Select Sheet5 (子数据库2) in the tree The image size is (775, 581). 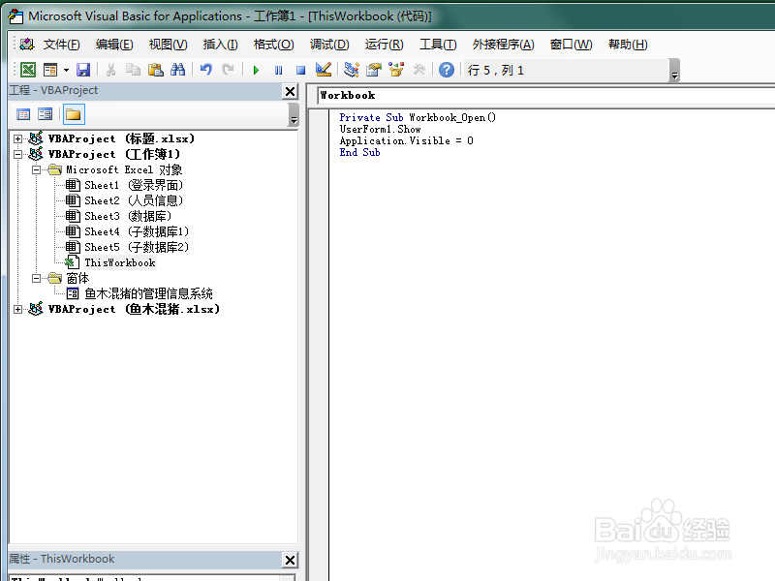pos(137,247)
